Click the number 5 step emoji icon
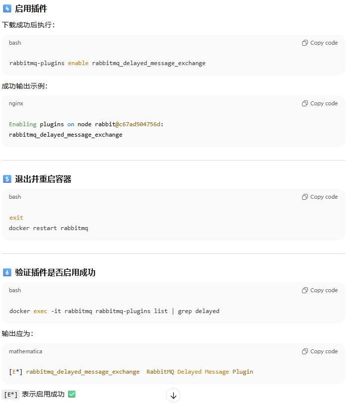361x403 pixels. coord(7,179)
